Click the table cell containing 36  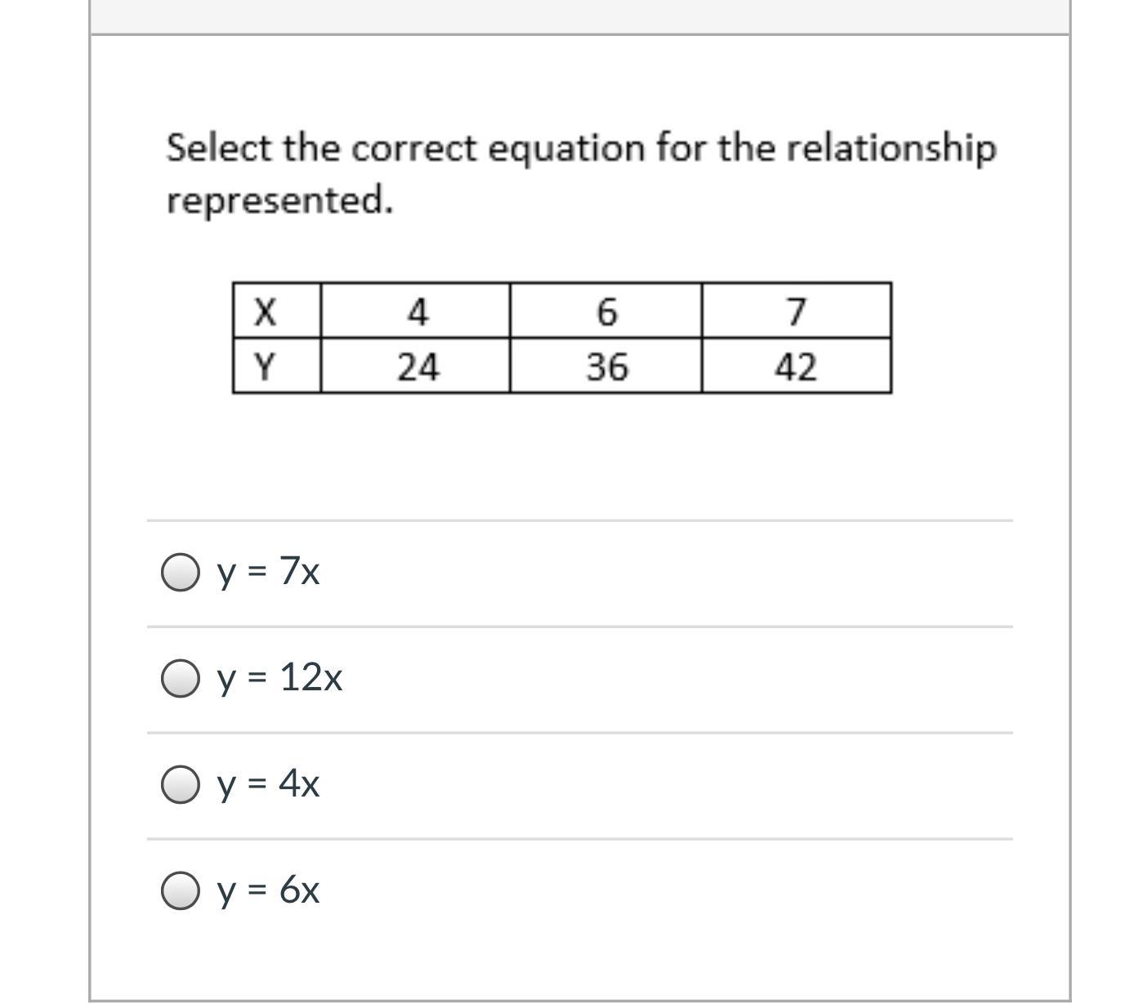click(x=605, y=367)
